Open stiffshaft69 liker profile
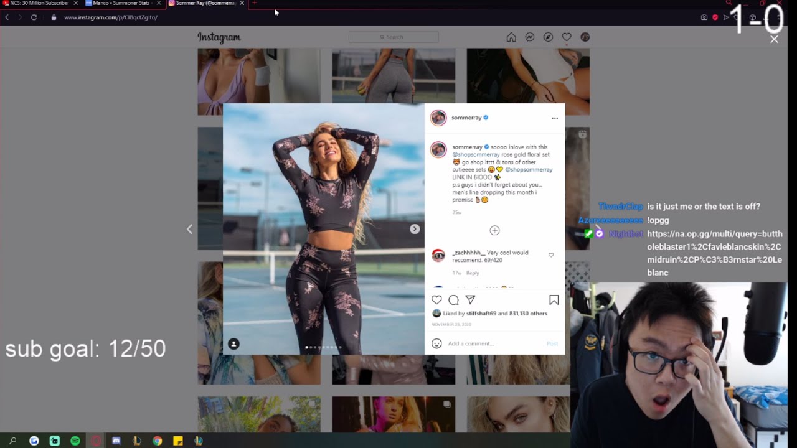This screenshot has width=797, height=448. 481,314
